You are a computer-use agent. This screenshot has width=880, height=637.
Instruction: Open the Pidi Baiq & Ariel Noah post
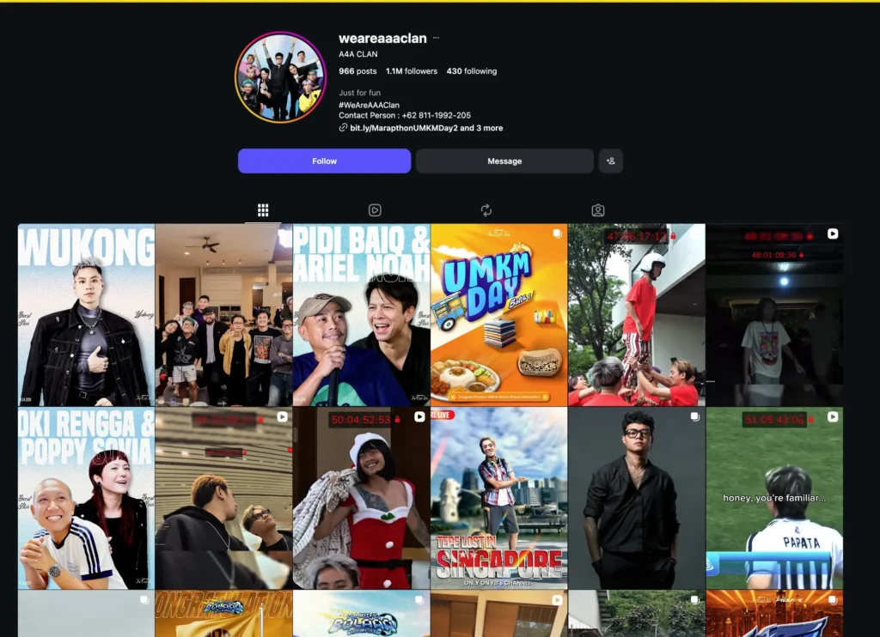361,315
